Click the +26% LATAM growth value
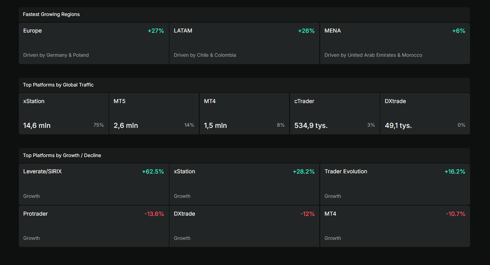The width and height of the screenshot is (490, 265). (x=306, y=31)
